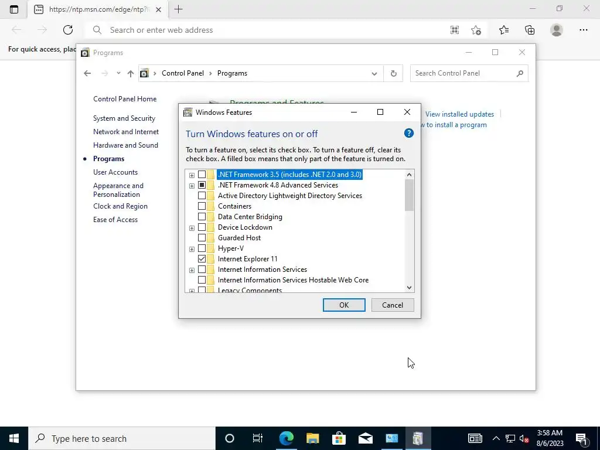The width and height of the screenshot is (600, 450).
Task: Open Mail app from taskbar
Action: pos(366,438)
